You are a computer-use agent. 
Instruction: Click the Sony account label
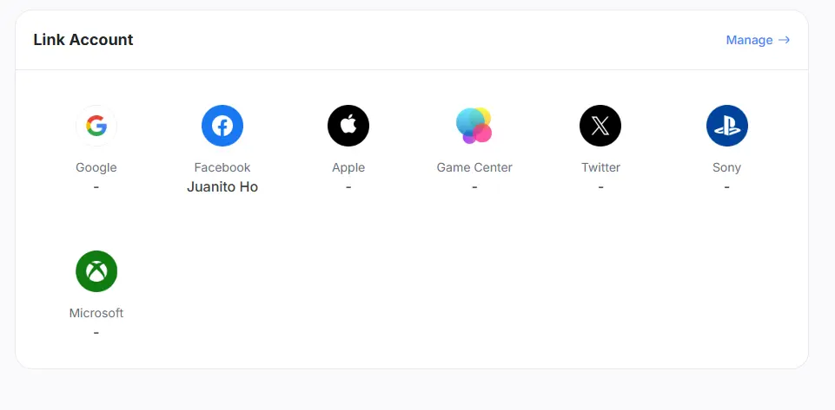(726, 167)
